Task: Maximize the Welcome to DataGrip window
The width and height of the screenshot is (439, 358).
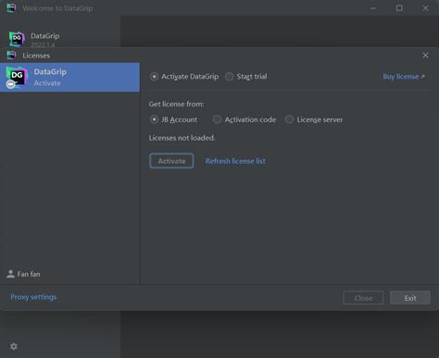Action: pos(399,8)
